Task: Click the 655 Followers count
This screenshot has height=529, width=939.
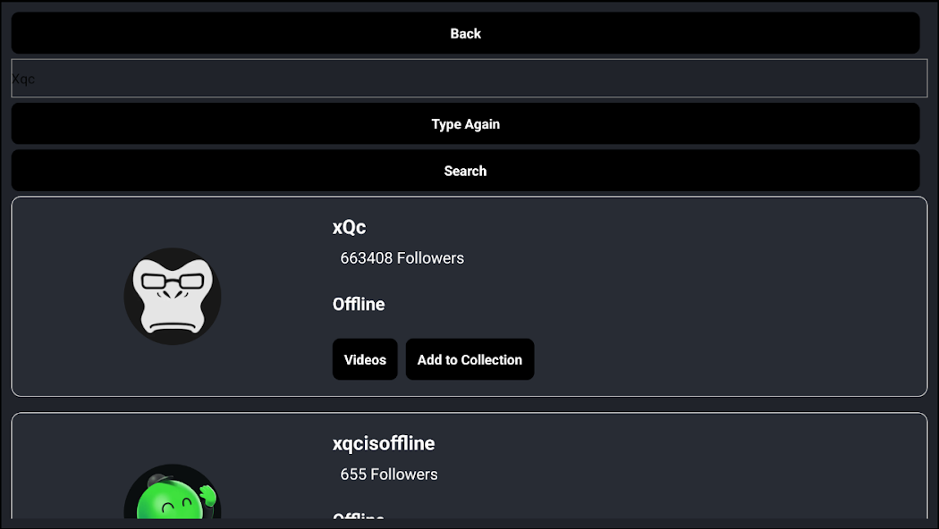Action: pyautogui.click(x=389, y=474)
